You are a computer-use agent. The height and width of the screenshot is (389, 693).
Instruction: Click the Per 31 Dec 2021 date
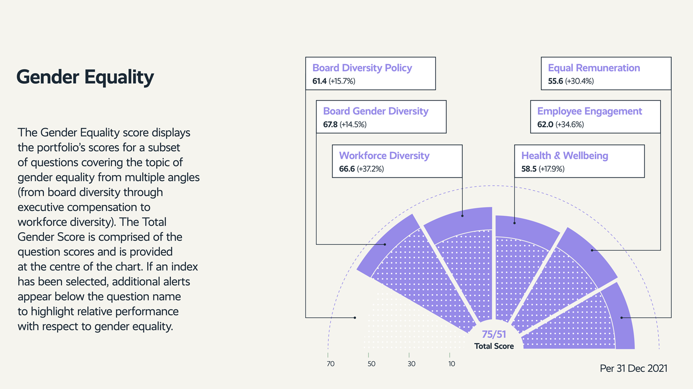[x=633, y=368]
